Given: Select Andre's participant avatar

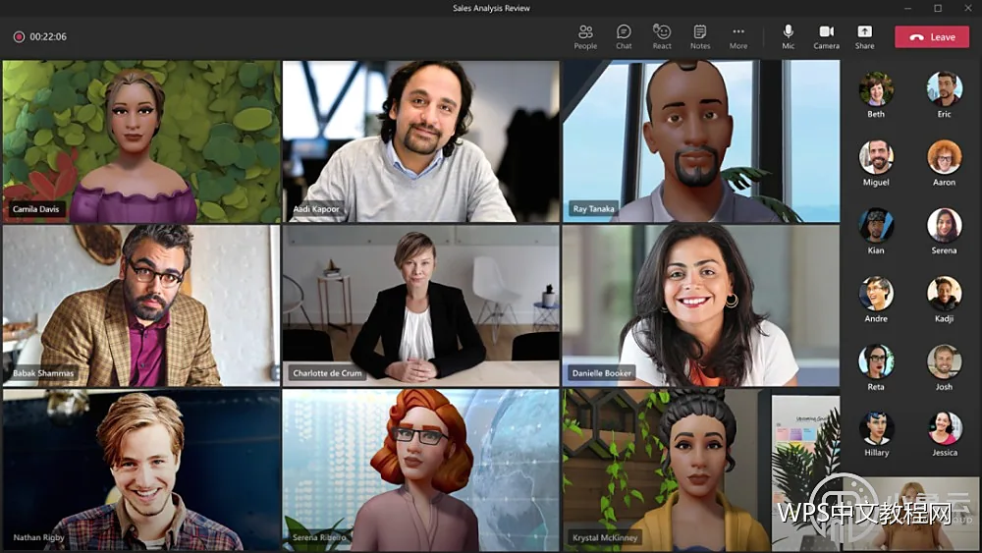Looking at the screenshot, I should point(876,293).
